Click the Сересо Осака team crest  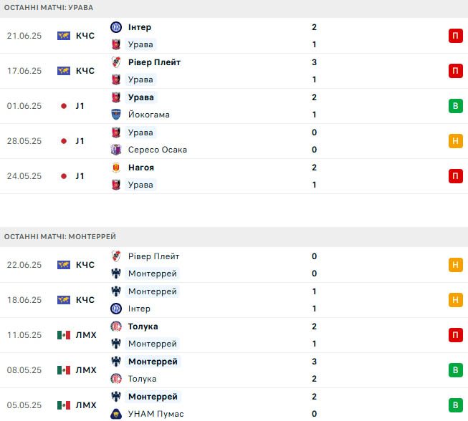(116, 150)
